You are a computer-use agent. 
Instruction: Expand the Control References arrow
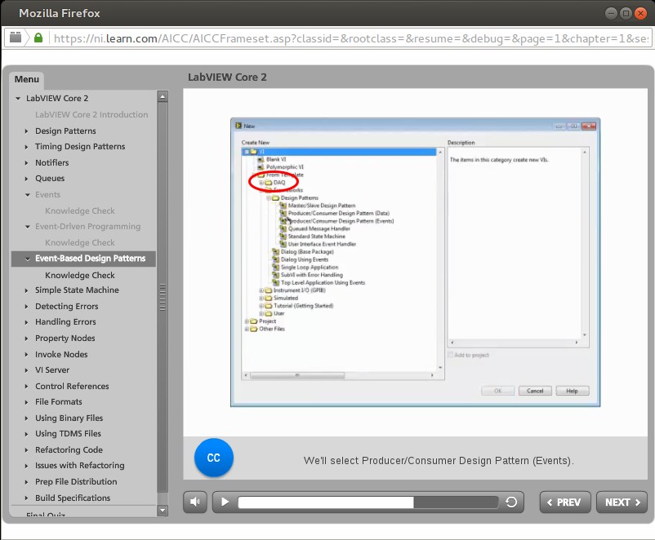(x=26, y=387)
